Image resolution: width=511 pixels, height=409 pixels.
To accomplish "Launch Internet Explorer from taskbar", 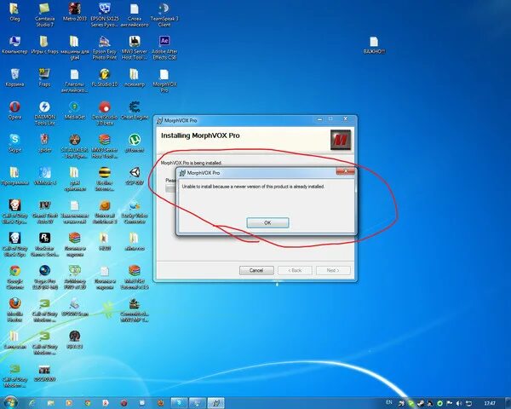I will point(32,403).
